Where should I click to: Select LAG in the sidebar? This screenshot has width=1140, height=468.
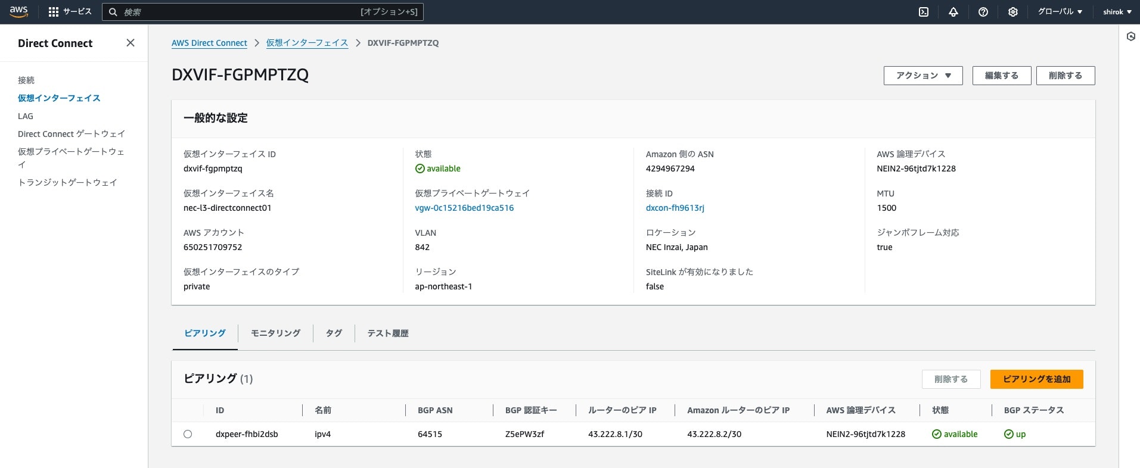pyautogui.click(x=26, y=116)
